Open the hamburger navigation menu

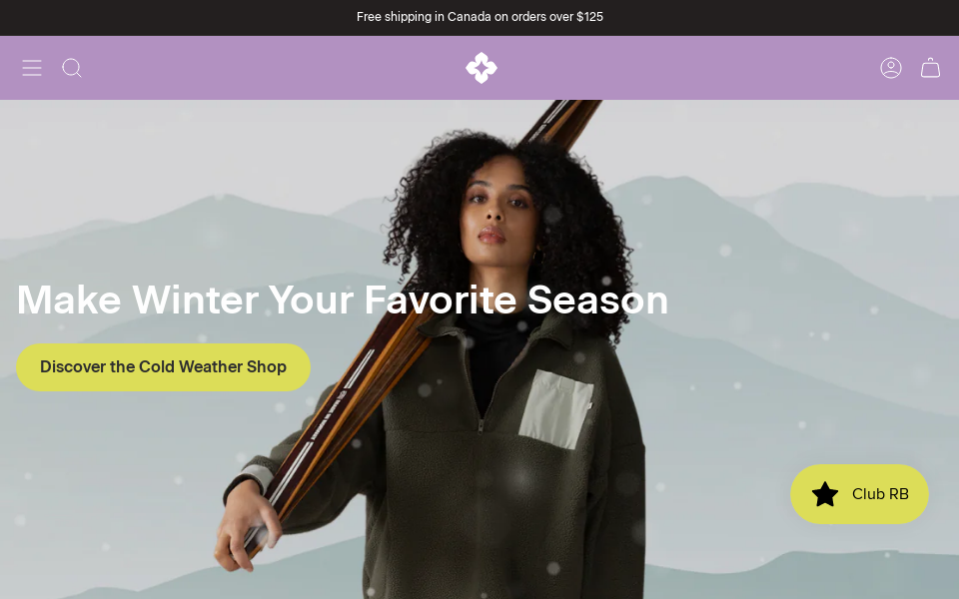click(32, 68)
